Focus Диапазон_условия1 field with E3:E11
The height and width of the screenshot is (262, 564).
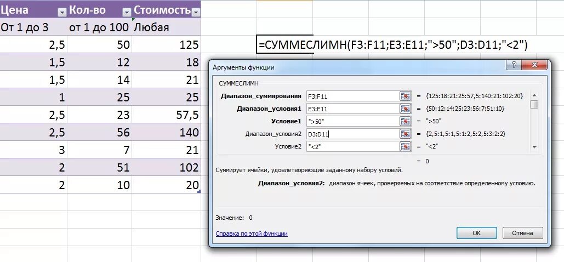352,109
